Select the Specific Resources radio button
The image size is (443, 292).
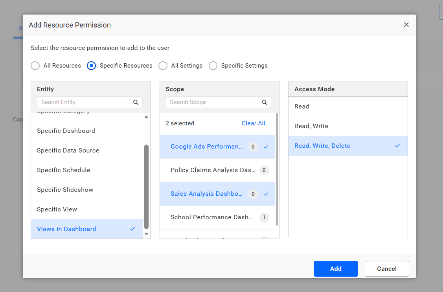[x=91, y=66]
